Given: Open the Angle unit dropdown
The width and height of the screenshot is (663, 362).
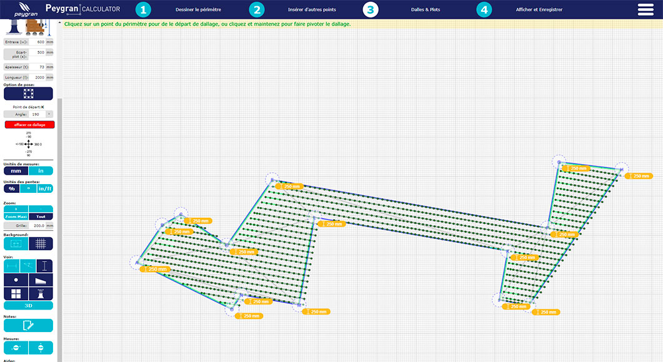Looking at the screenshot, I should [x=49, y=114].
